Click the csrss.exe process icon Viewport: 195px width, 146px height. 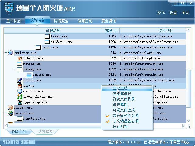(x=38, y=47)
